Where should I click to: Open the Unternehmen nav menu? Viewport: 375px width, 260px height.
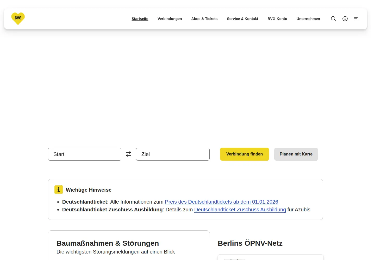308,19
